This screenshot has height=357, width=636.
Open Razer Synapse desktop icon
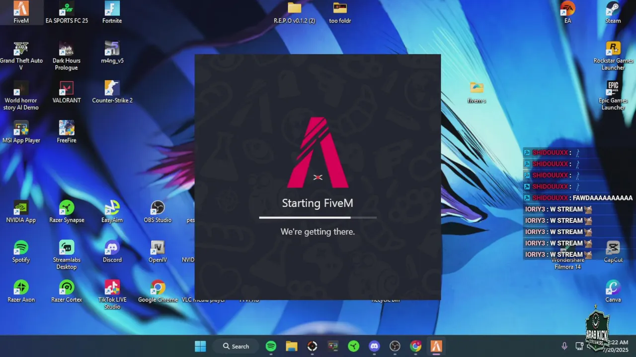67,212
